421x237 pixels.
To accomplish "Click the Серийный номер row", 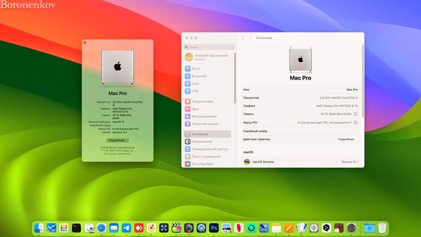I will 301,131.
